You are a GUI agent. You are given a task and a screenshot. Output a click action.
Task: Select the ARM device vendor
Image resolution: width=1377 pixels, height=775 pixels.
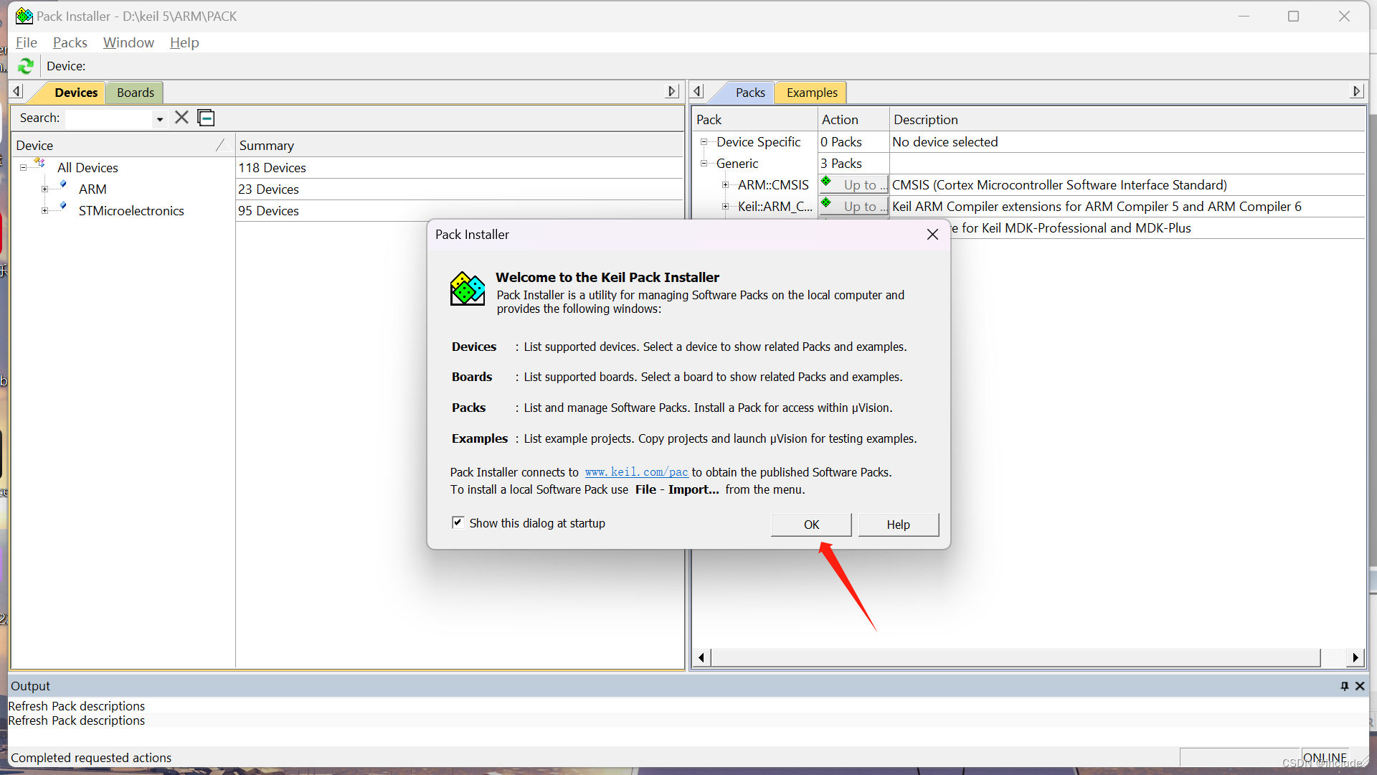tap(93, 189)
